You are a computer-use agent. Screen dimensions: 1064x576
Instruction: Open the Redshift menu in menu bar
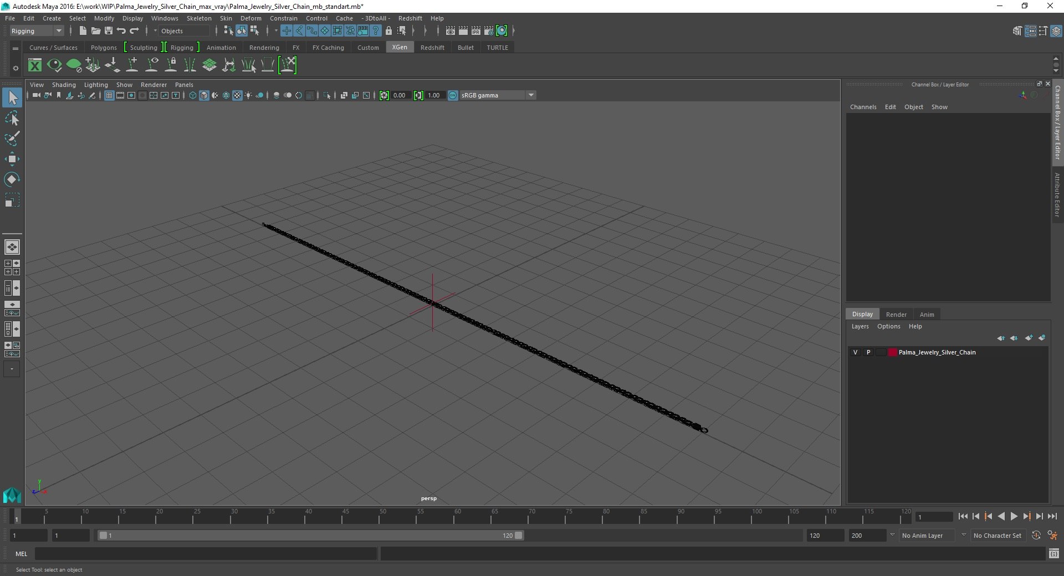(x=410, y=18)
